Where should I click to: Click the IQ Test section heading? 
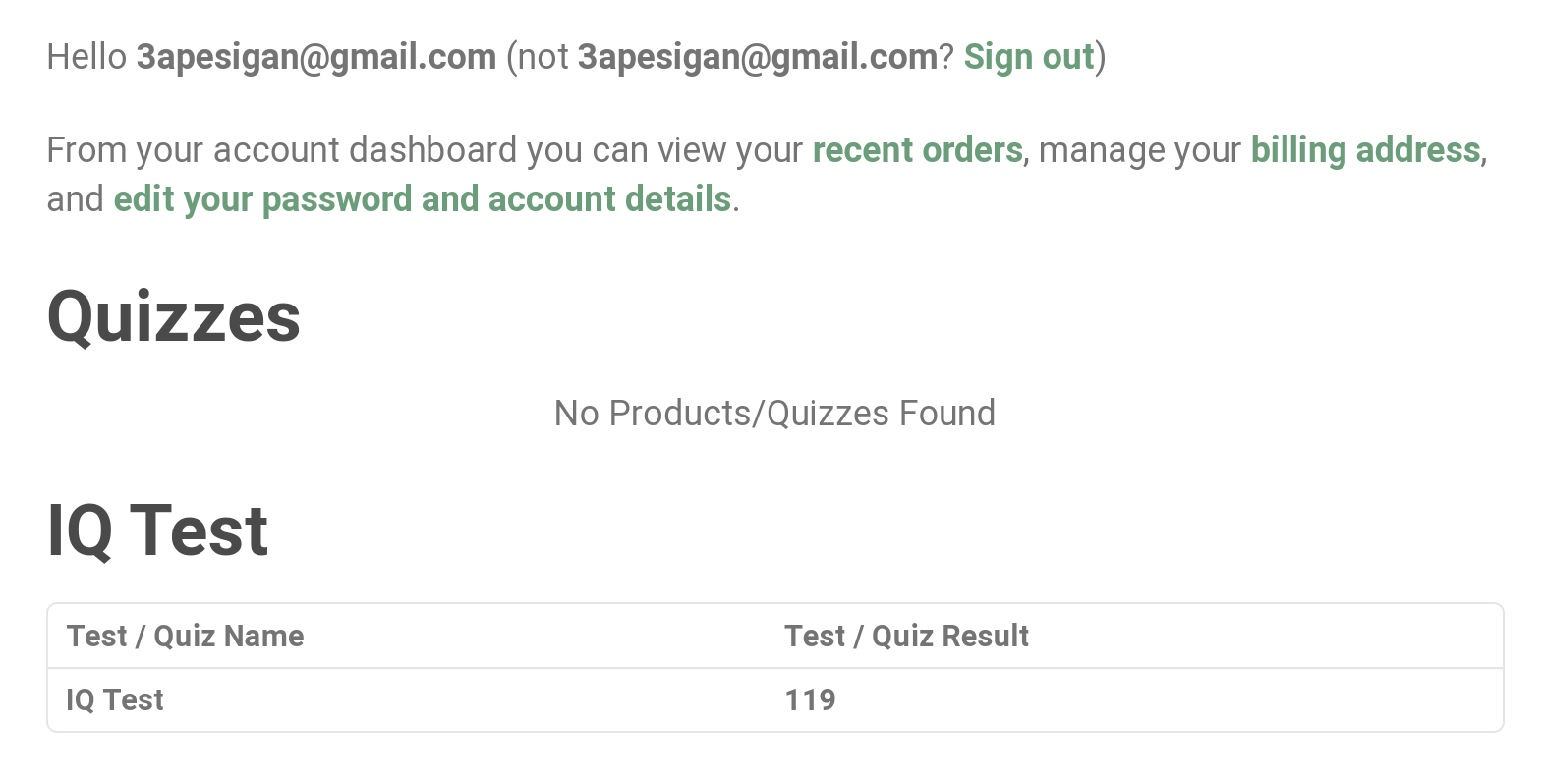point(158,530)
